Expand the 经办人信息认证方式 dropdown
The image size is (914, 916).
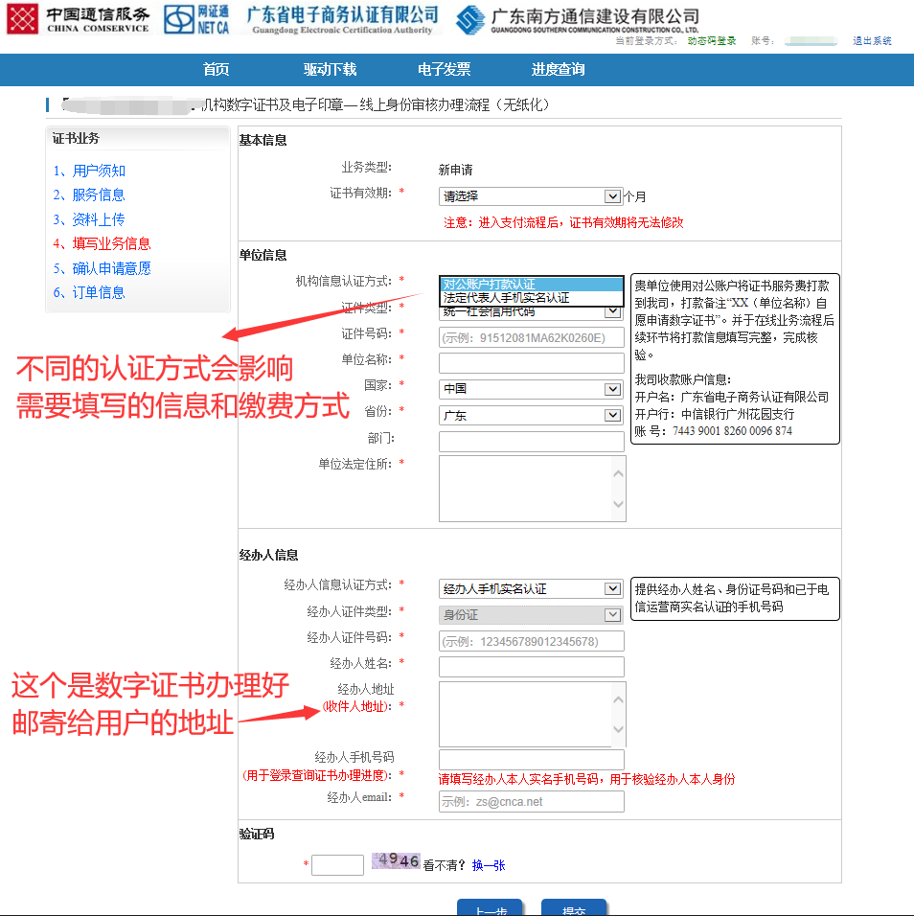click(x=531, y=589)
